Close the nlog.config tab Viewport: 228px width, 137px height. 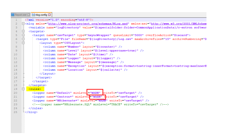point(50,15)
